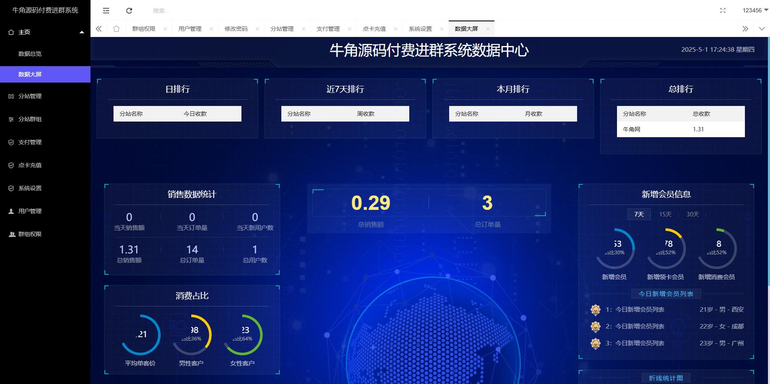Click the 0.29 总销售额 figure

click(x=371, y=203)
